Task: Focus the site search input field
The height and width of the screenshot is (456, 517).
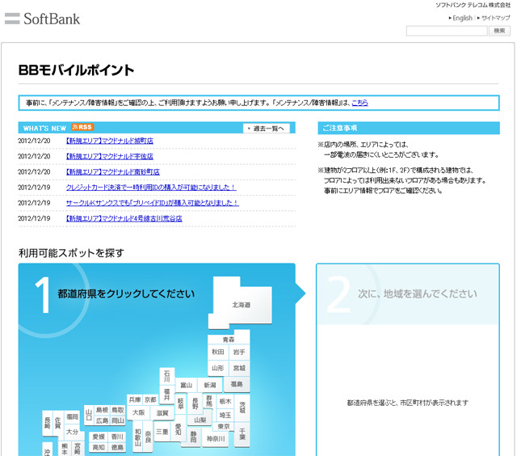Action: [x=447, y=31]
